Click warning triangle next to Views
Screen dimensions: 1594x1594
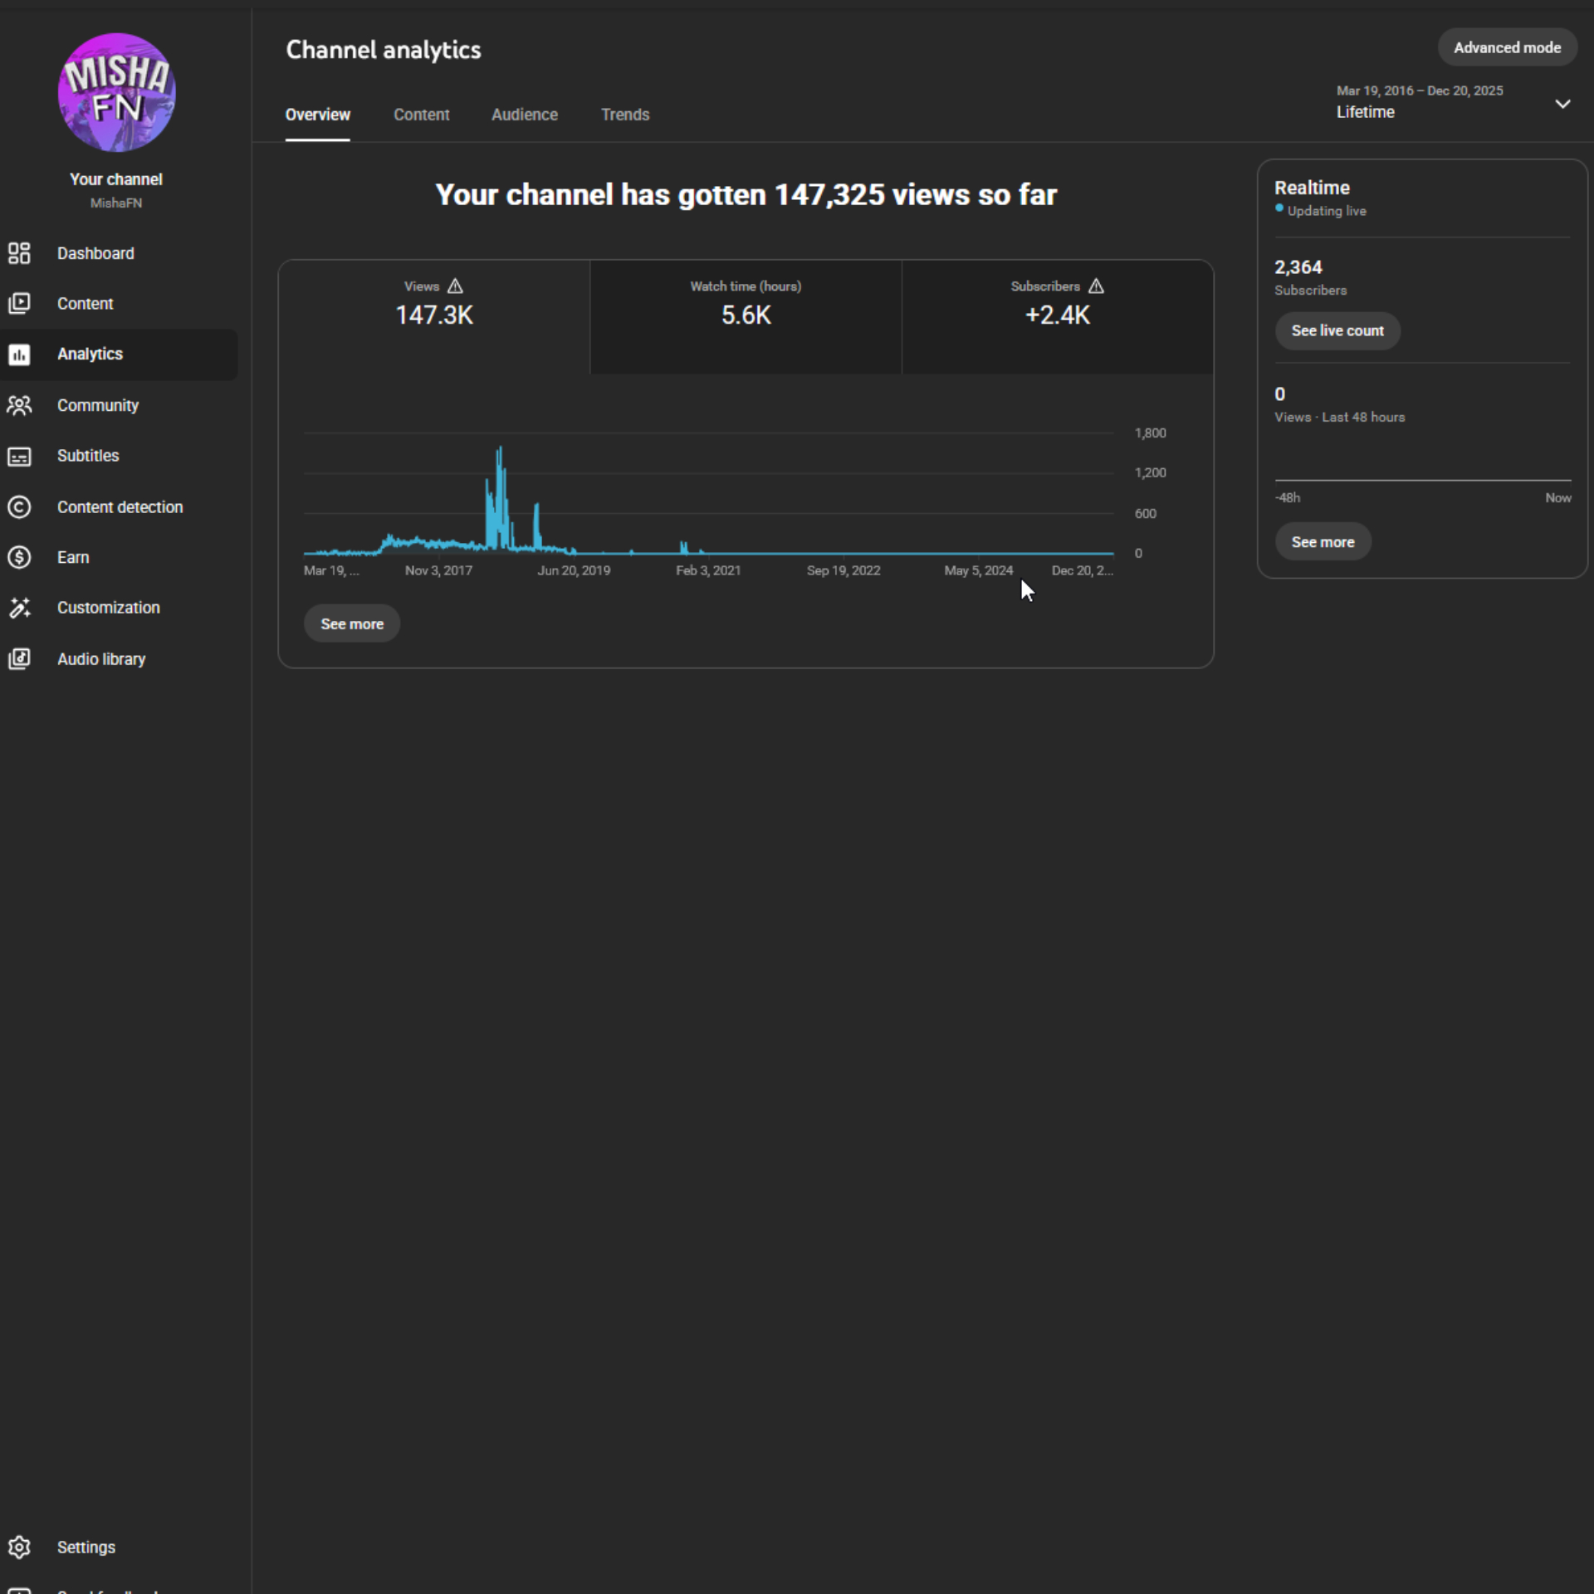(x=455, y=286)
